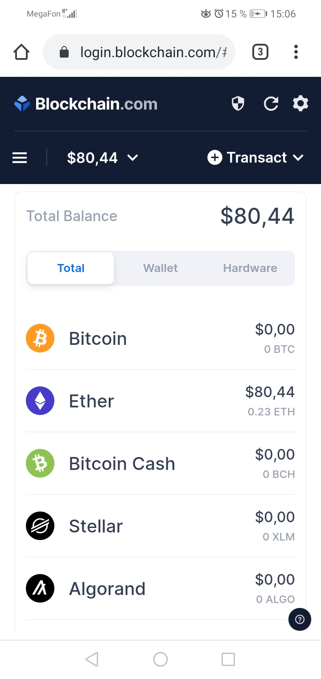Image resolution: width=321 pixels, height=679 pixels.
Task: Click the shield security icon
Action: (x=238, y=104)
